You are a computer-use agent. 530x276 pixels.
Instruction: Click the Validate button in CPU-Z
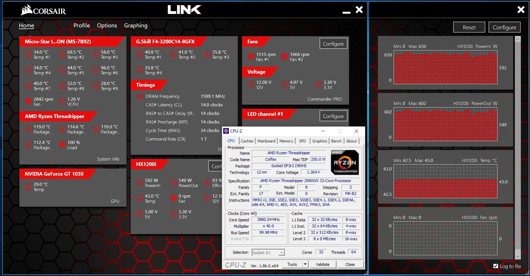[x=323, y=265]
